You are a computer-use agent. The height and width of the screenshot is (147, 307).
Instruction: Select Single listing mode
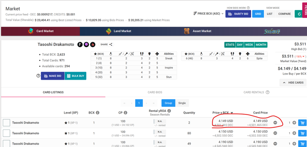(x=182, y=103)
